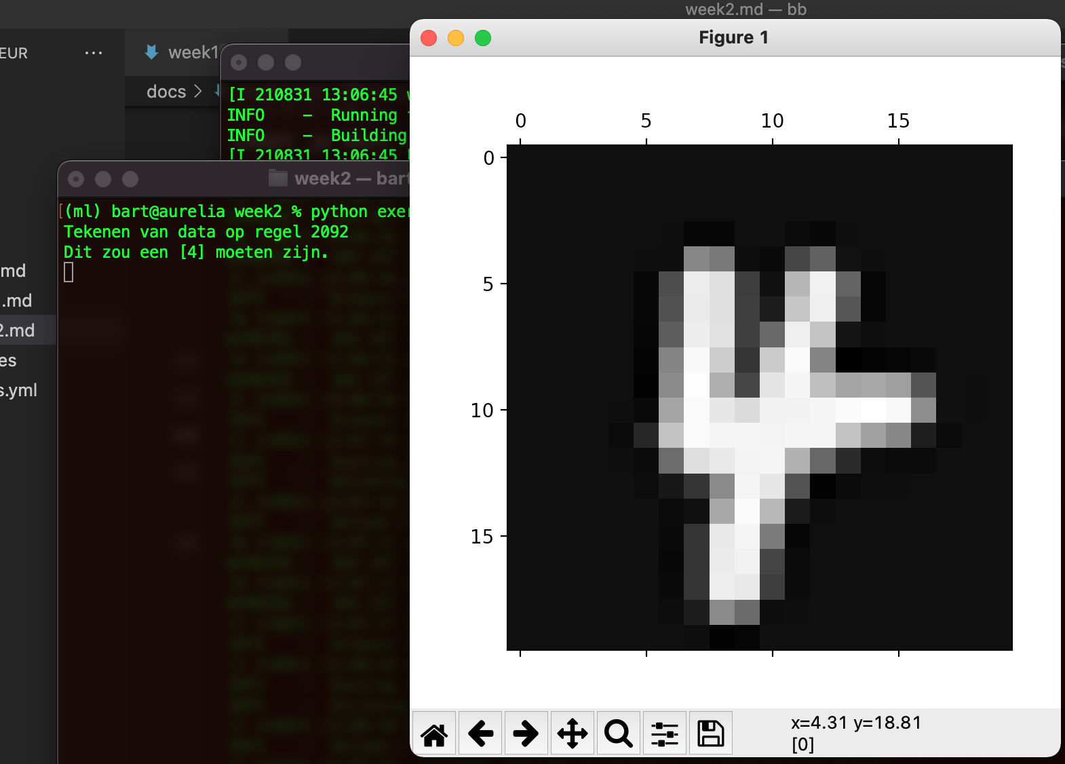Viewport: 1065px width, 764px height.
Task: Open the docs breadcrumb segment
Action: 166,92
